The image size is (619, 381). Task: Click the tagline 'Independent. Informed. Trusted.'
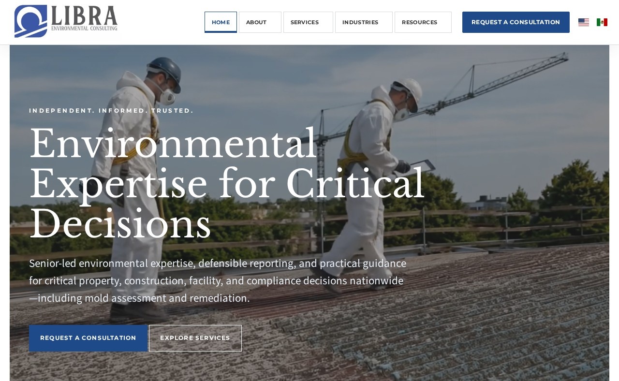tap(111, 111)
